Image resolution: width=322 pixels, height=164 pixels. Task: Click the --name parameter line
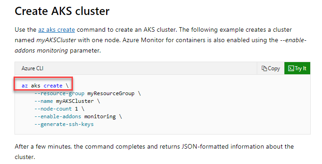pyautogui.click(x=67, y=101)
